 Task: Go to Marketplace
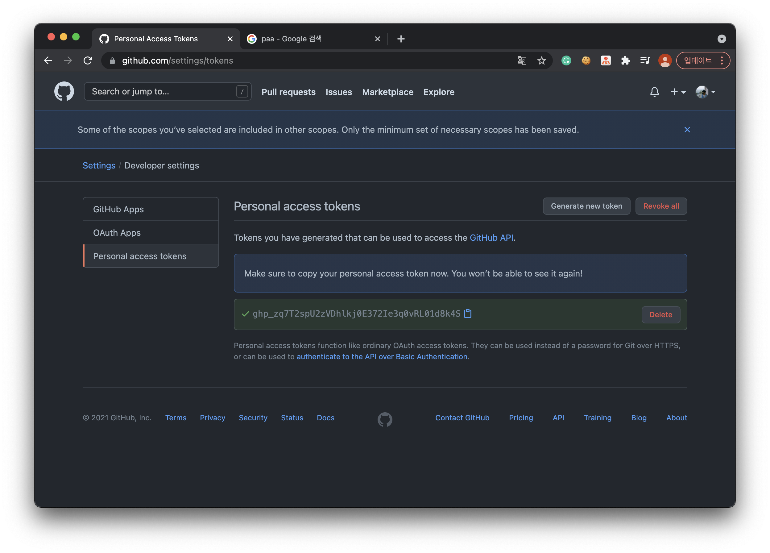(387, 92)
